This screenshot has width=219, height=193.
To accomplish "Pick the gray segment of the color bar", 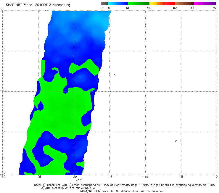I will (x=105, y=4).
